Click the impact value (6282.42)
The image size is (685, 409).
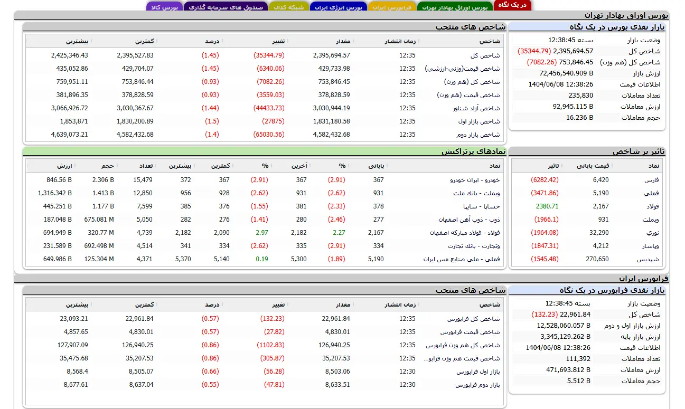545,180
